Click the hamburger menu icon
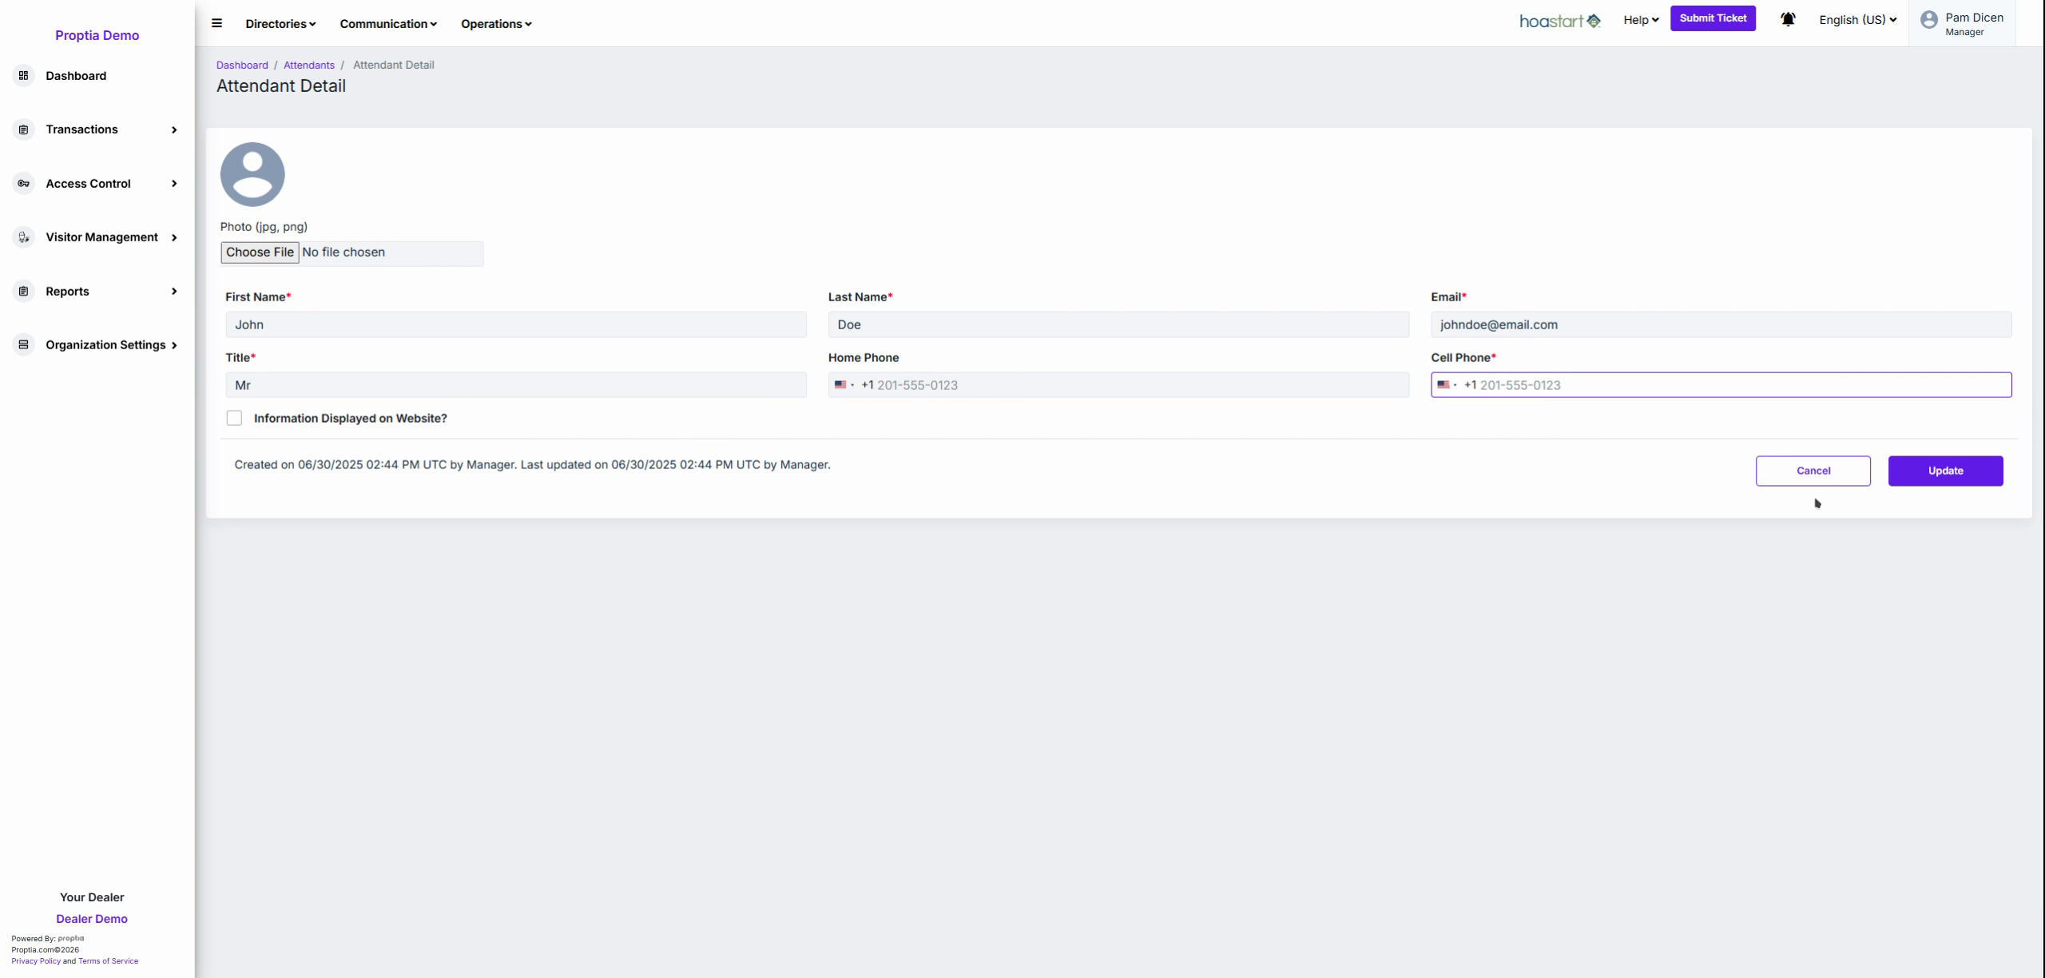2045x978 pixels. [x=216, y=23]
